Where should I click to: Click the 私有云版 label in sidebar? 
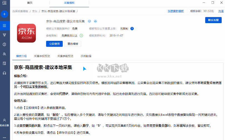click(4, 125)
